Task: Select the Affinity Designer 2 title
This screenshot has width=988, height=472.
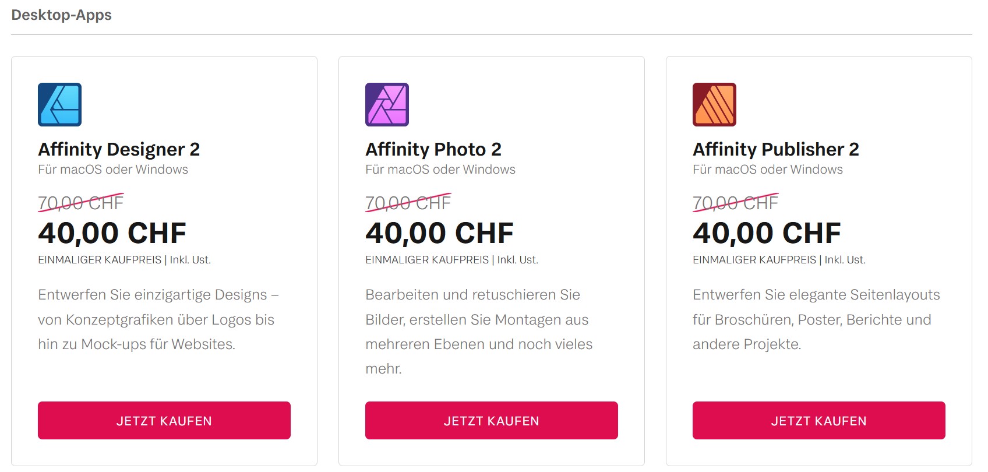Action: pyautogui.click(x=119, y=149)
